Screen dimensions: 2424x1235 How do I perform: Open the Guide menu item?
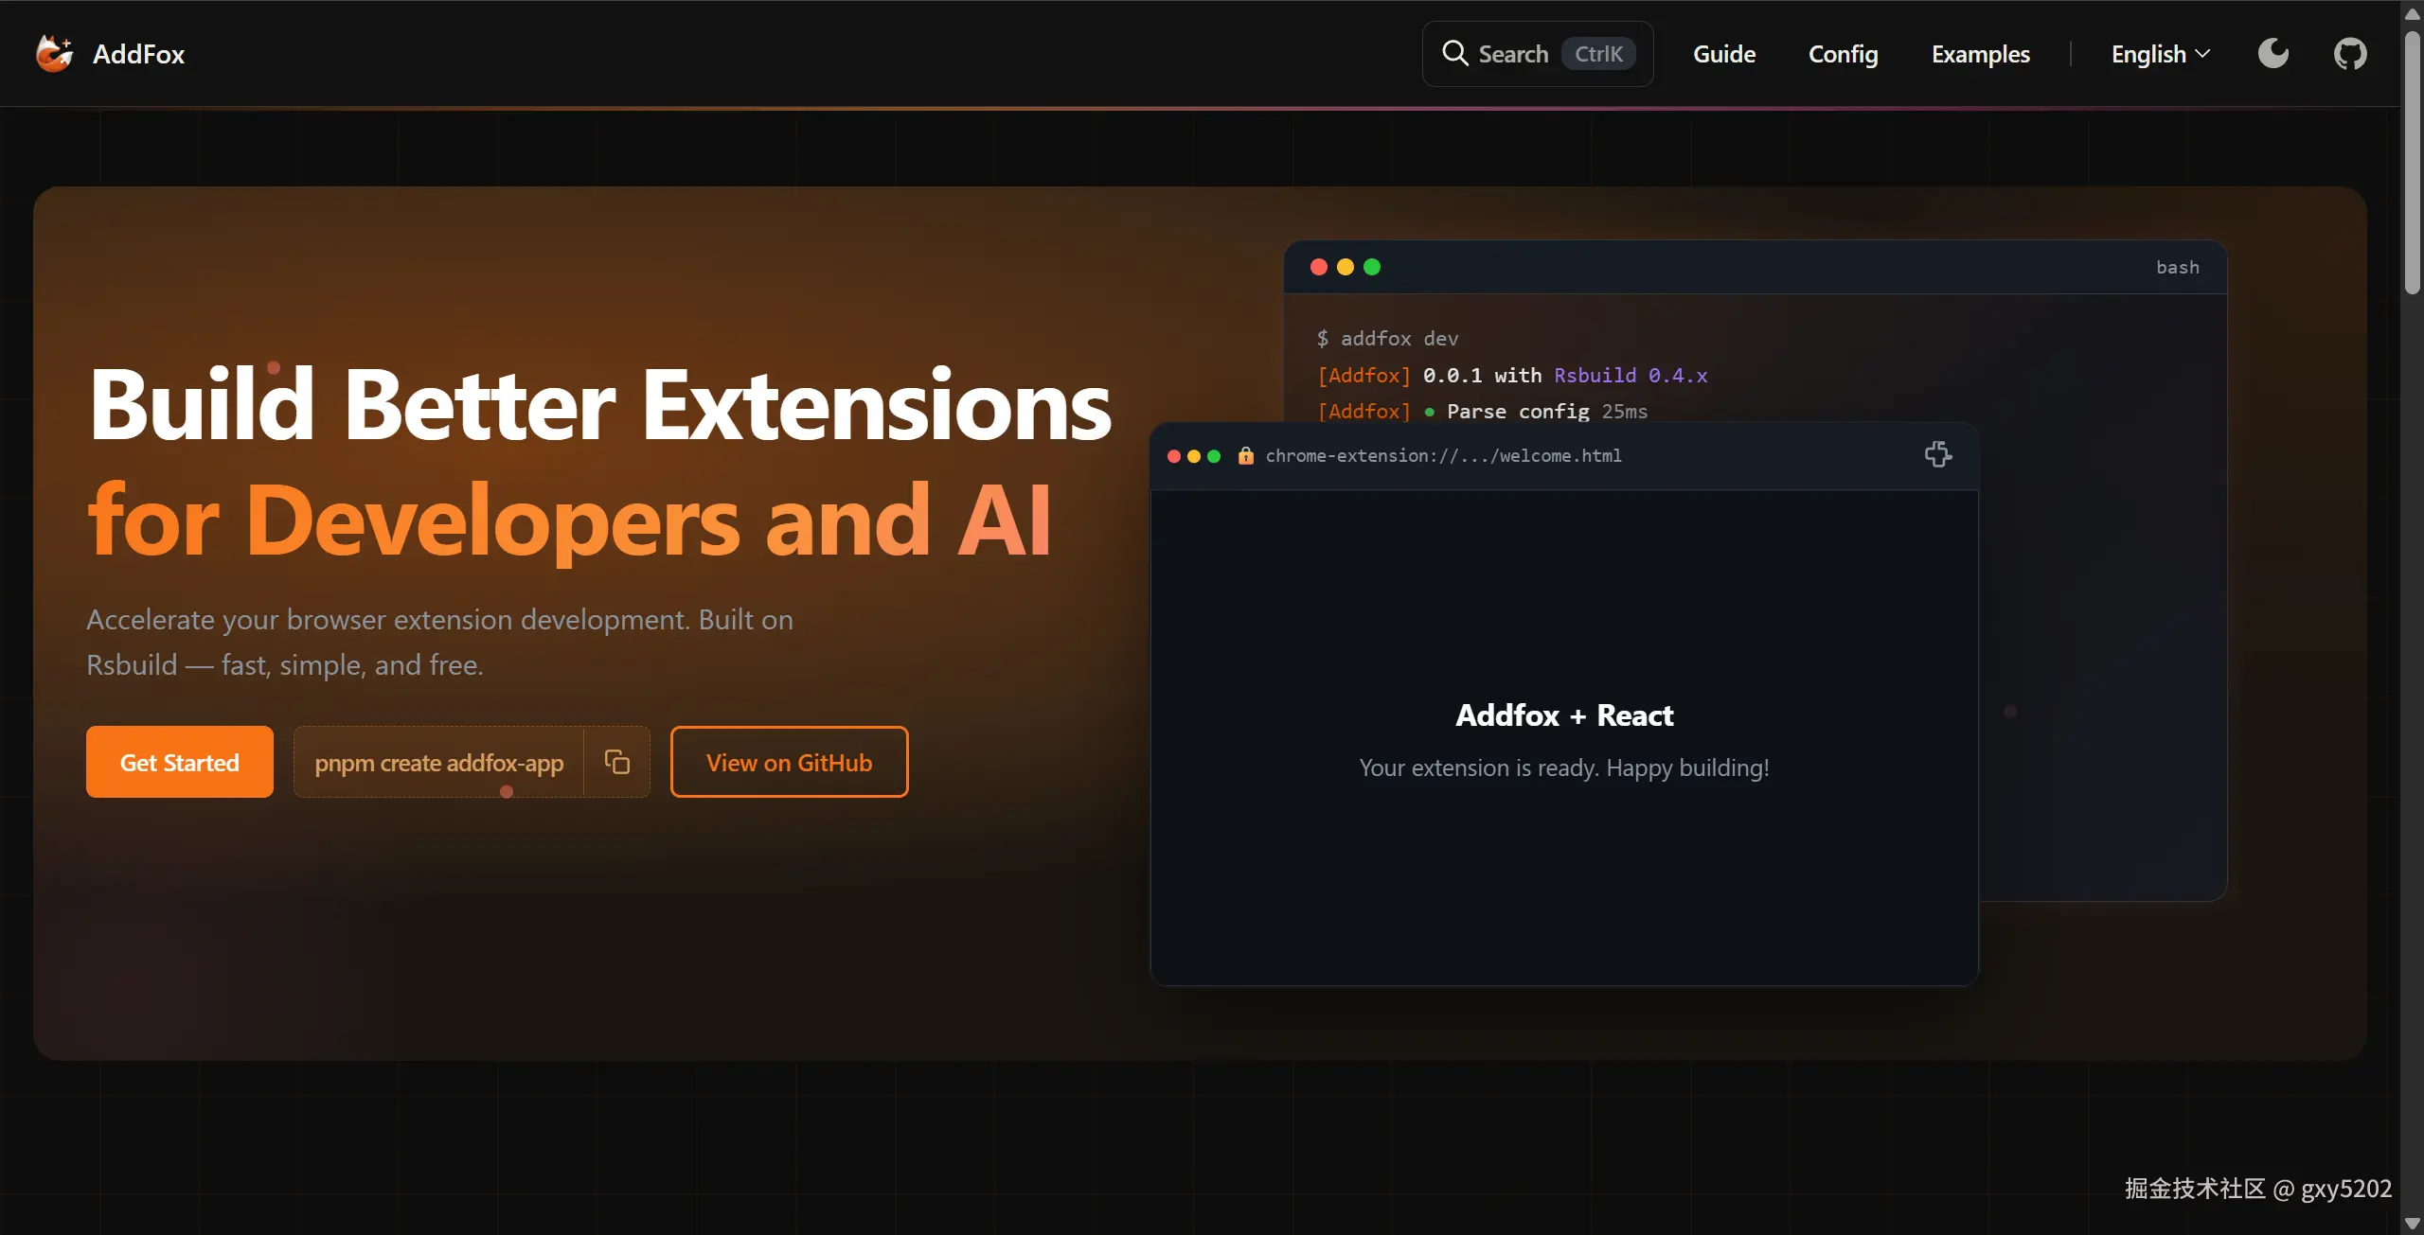tap(1724, 54)
